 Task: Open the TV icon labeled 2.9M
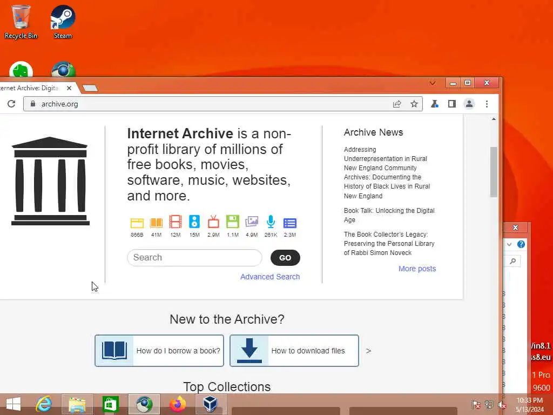tap(213, 222)
